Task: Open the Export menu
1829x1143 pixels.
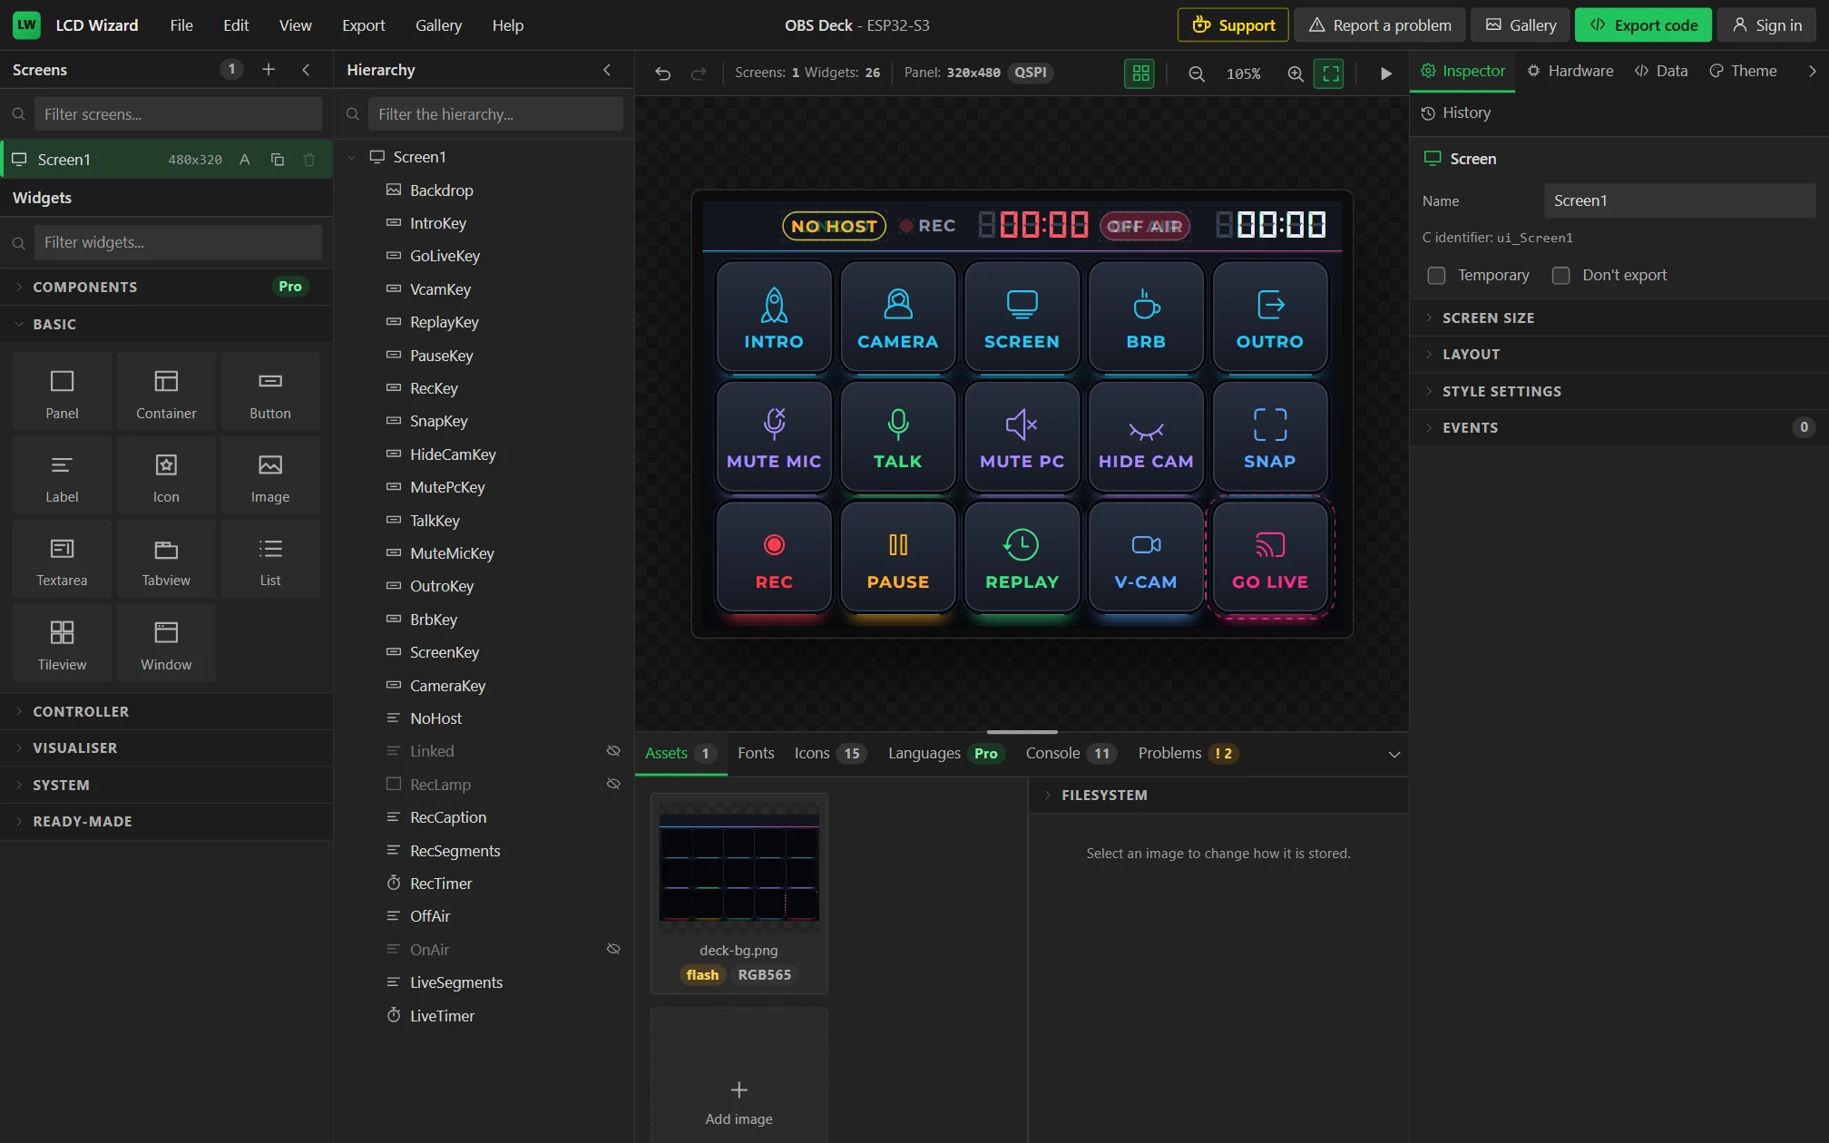Action: pyautogui.click(x=364, y=25)
